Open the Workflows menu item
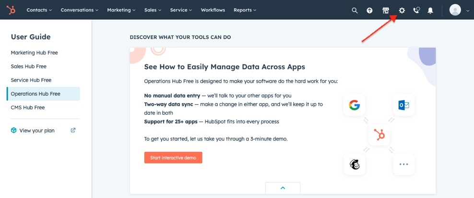Image resolution: width=474 pixels, height=198 pixels. pos(213,10)
